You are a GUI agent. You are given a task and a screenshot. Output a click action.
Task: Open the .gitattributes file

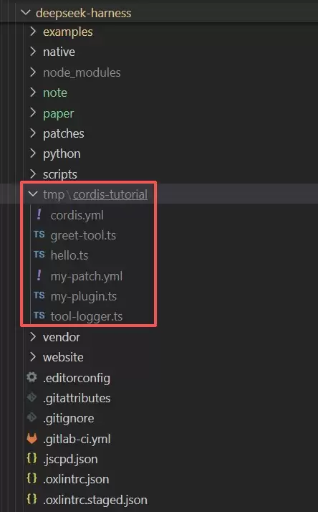click(77, 398)
